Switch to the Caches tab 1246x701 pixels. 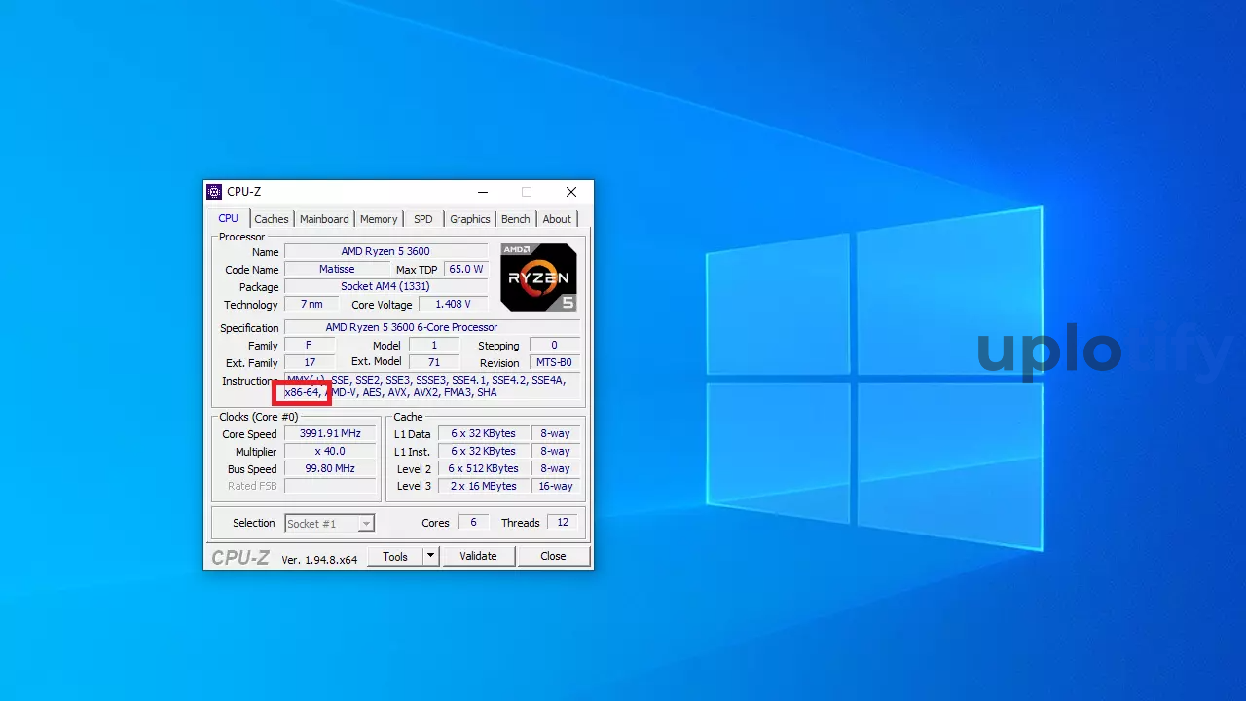tap(272, 219)
